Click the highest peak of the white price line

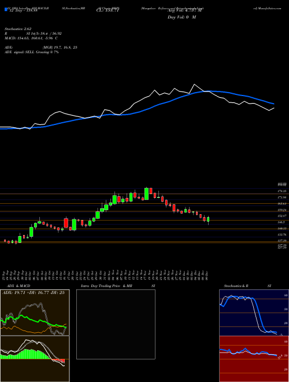coord(194,85)
